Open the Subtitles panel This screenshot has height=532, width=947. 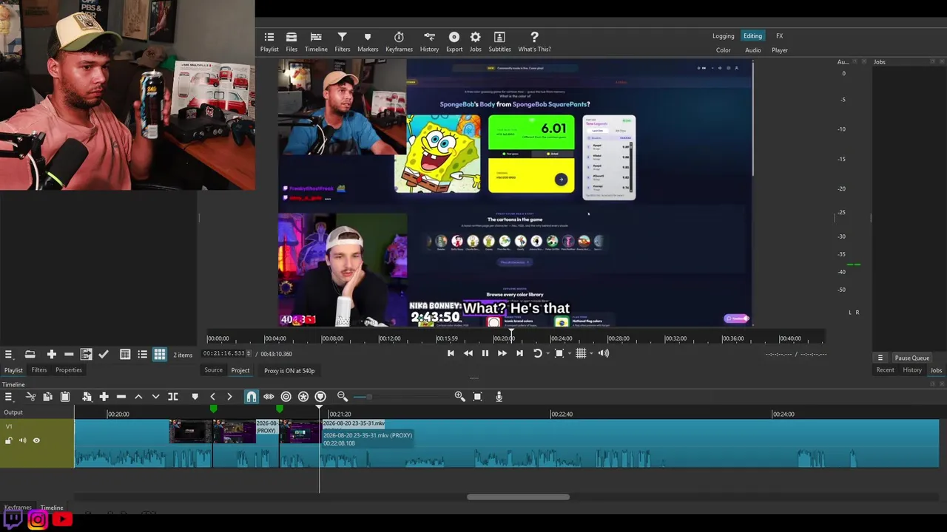tap(499, 42)
